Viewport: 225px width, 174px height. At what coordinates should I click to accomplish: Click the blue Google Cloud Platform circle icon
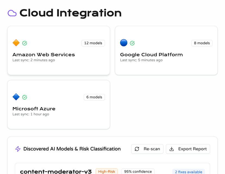click(x=124, y=43)
